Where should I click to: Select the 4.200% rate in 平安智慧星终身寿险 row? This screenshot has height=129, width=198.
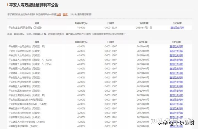coord(81,126)
